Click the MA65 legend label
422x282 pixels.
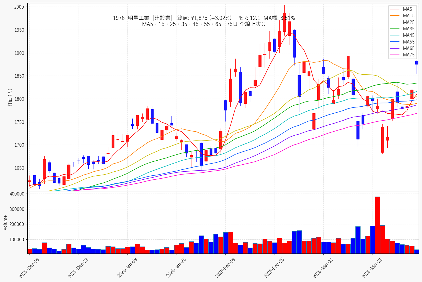(409, 48)
